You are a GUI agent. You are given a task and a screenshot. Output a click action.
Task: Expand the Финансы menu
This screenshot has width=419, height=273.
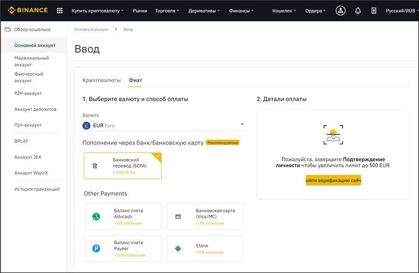coord(241,10)
